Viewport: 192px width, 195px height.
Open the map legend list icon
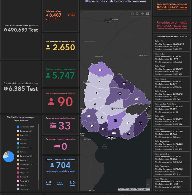(137, 14)
